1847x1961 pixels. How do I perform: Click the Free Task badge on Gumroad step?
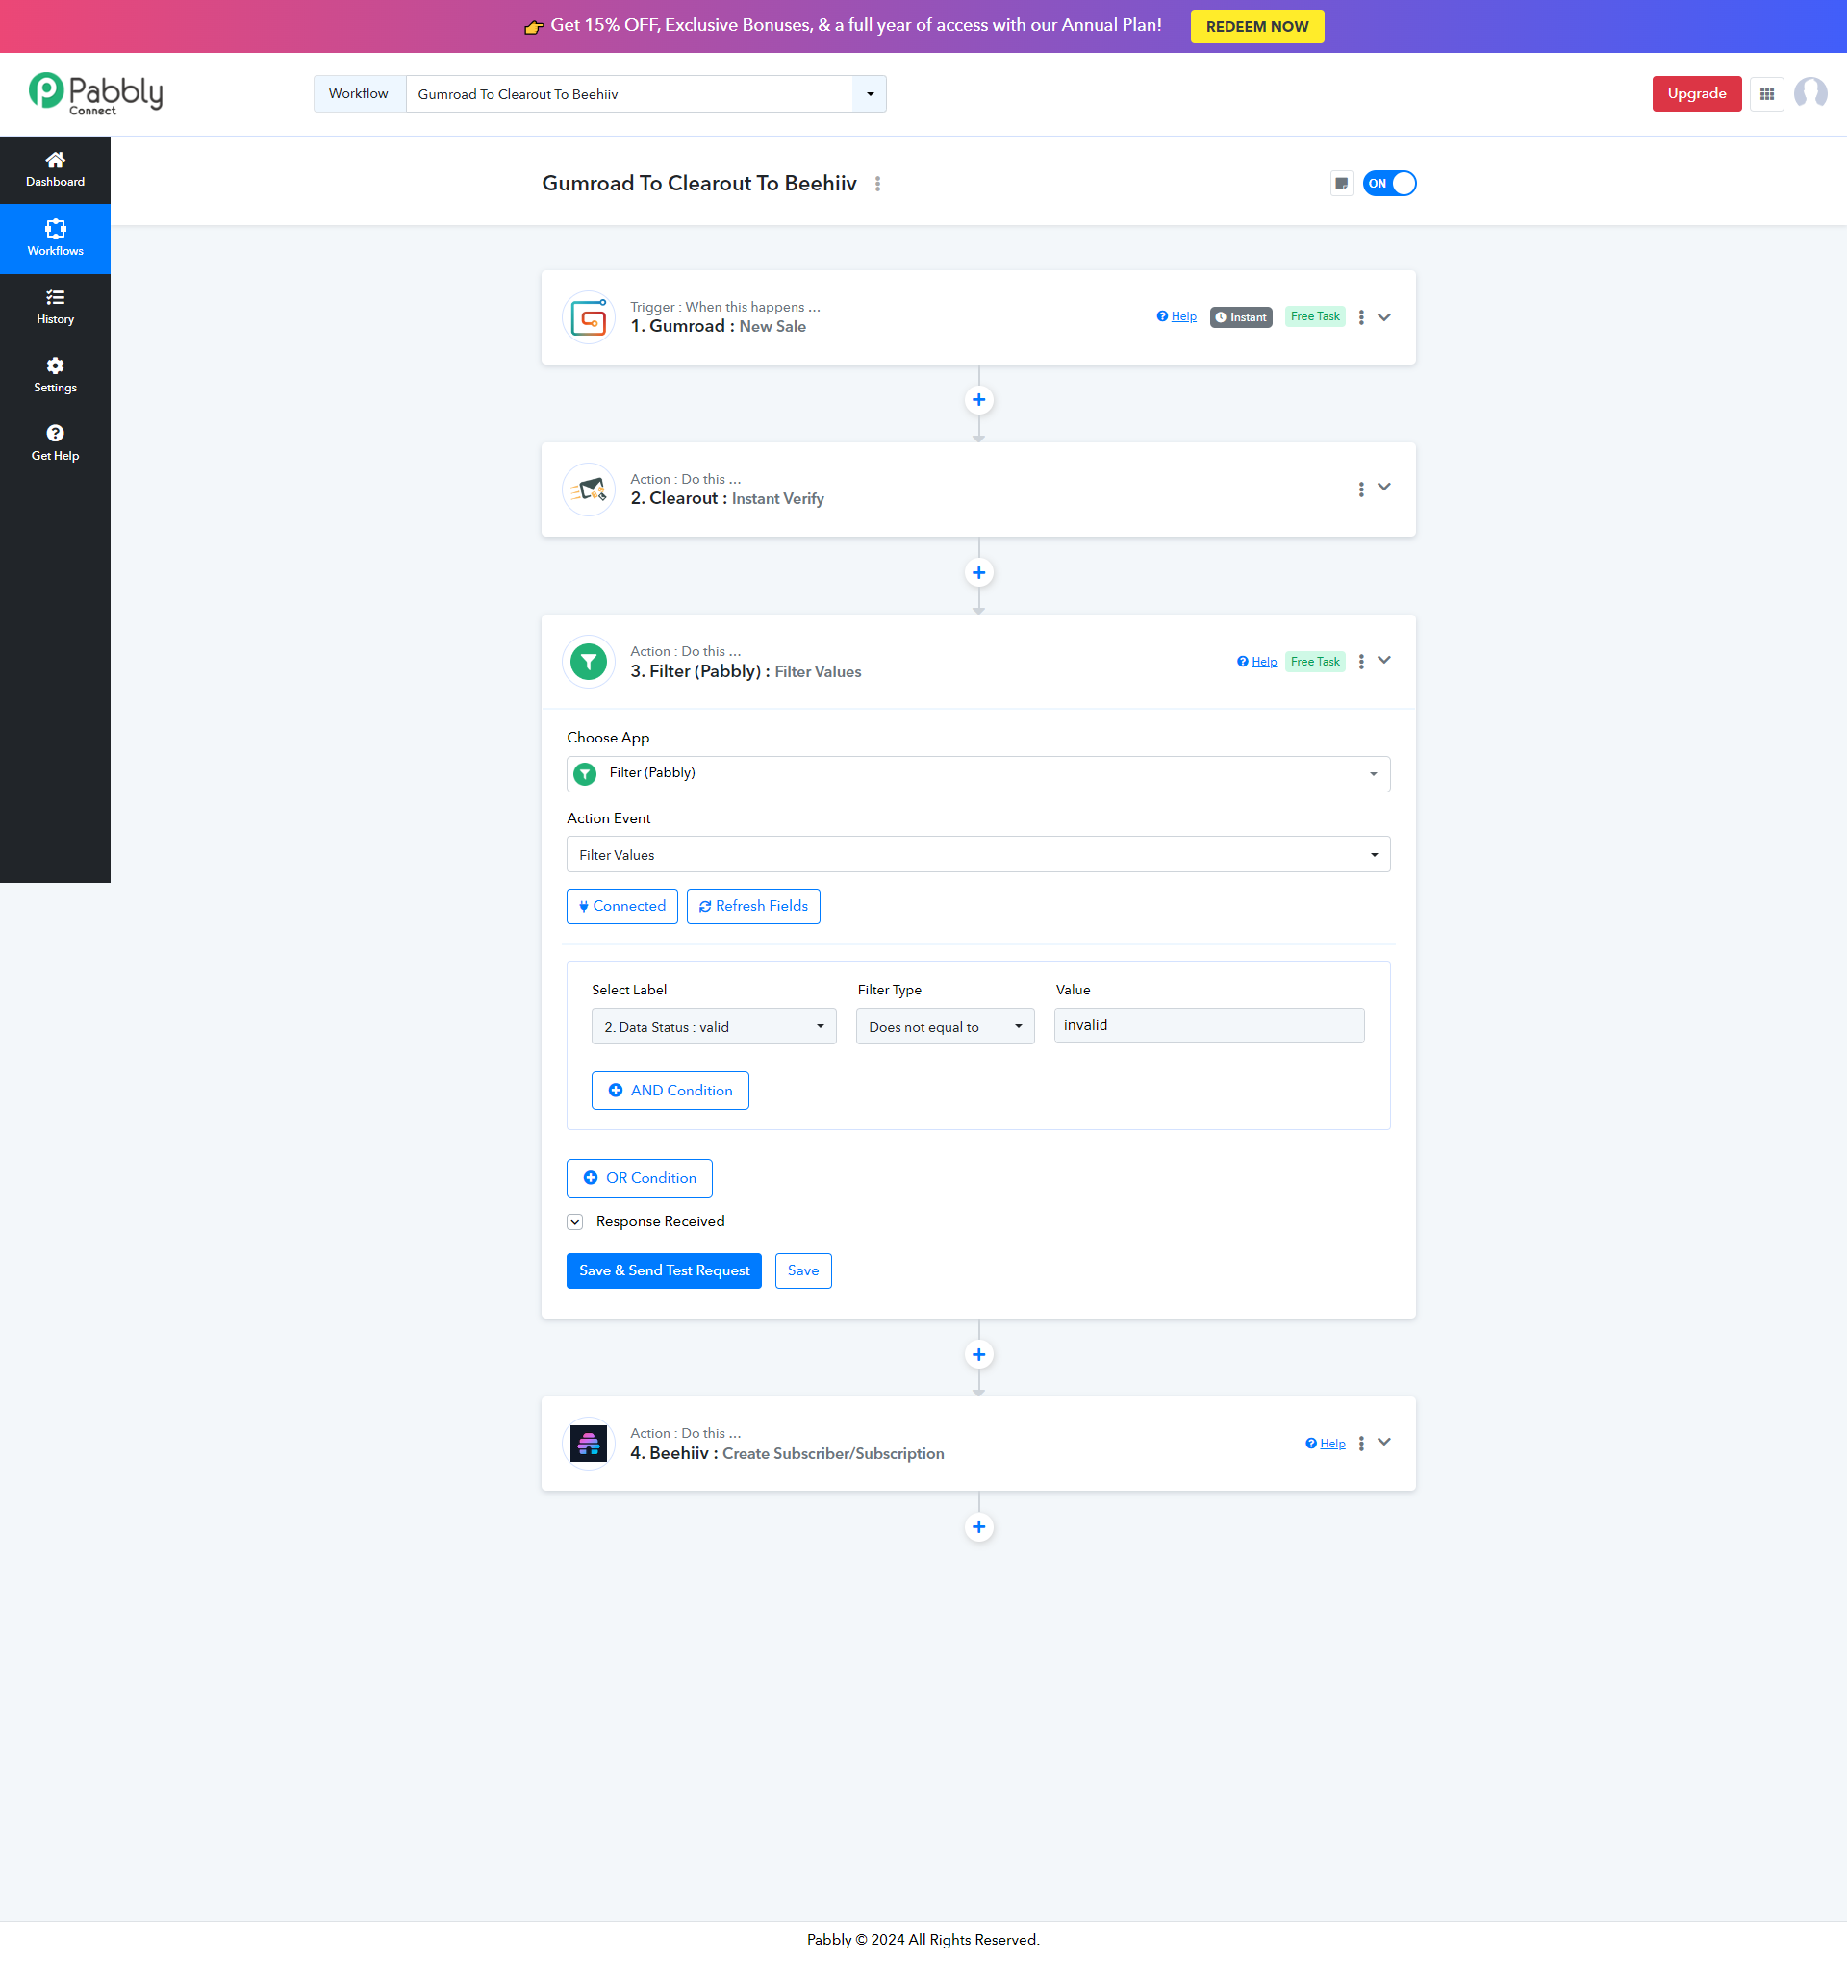click(x=1315, y=316)
